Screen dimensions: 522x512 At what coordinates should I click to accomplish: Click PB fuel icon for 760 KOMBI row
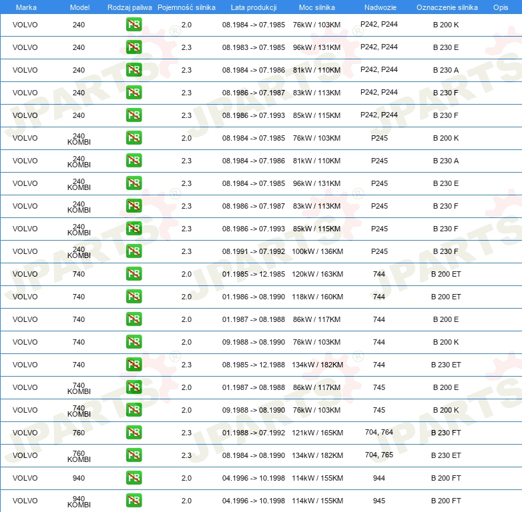click(x=134, y=455)
